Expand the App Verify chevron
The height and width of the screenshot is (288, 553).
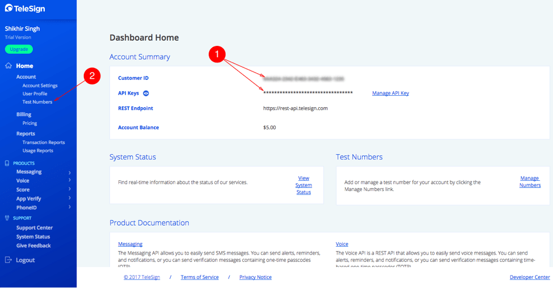click(x=70, y=198)
